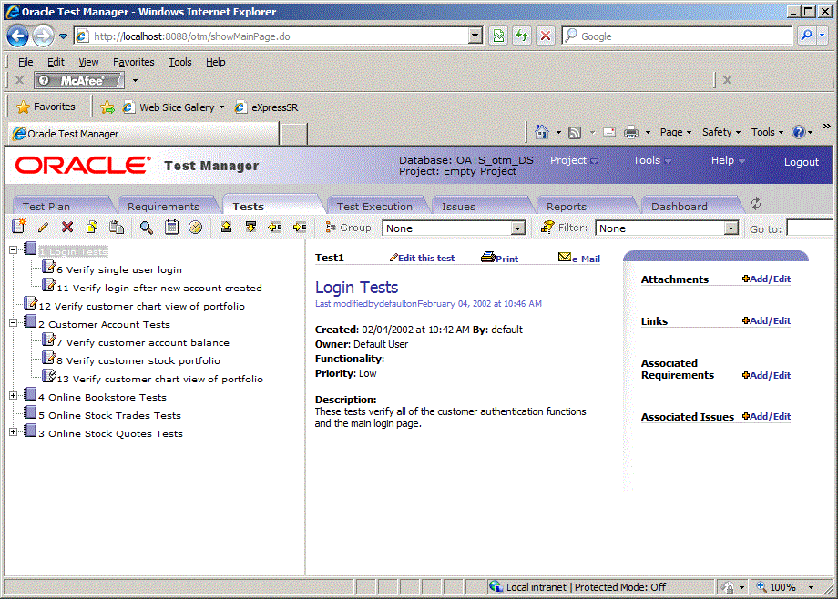Click the calendar toolbar icon
The height and width of the screenshot is (599, 838).
[x=171, y=227]
